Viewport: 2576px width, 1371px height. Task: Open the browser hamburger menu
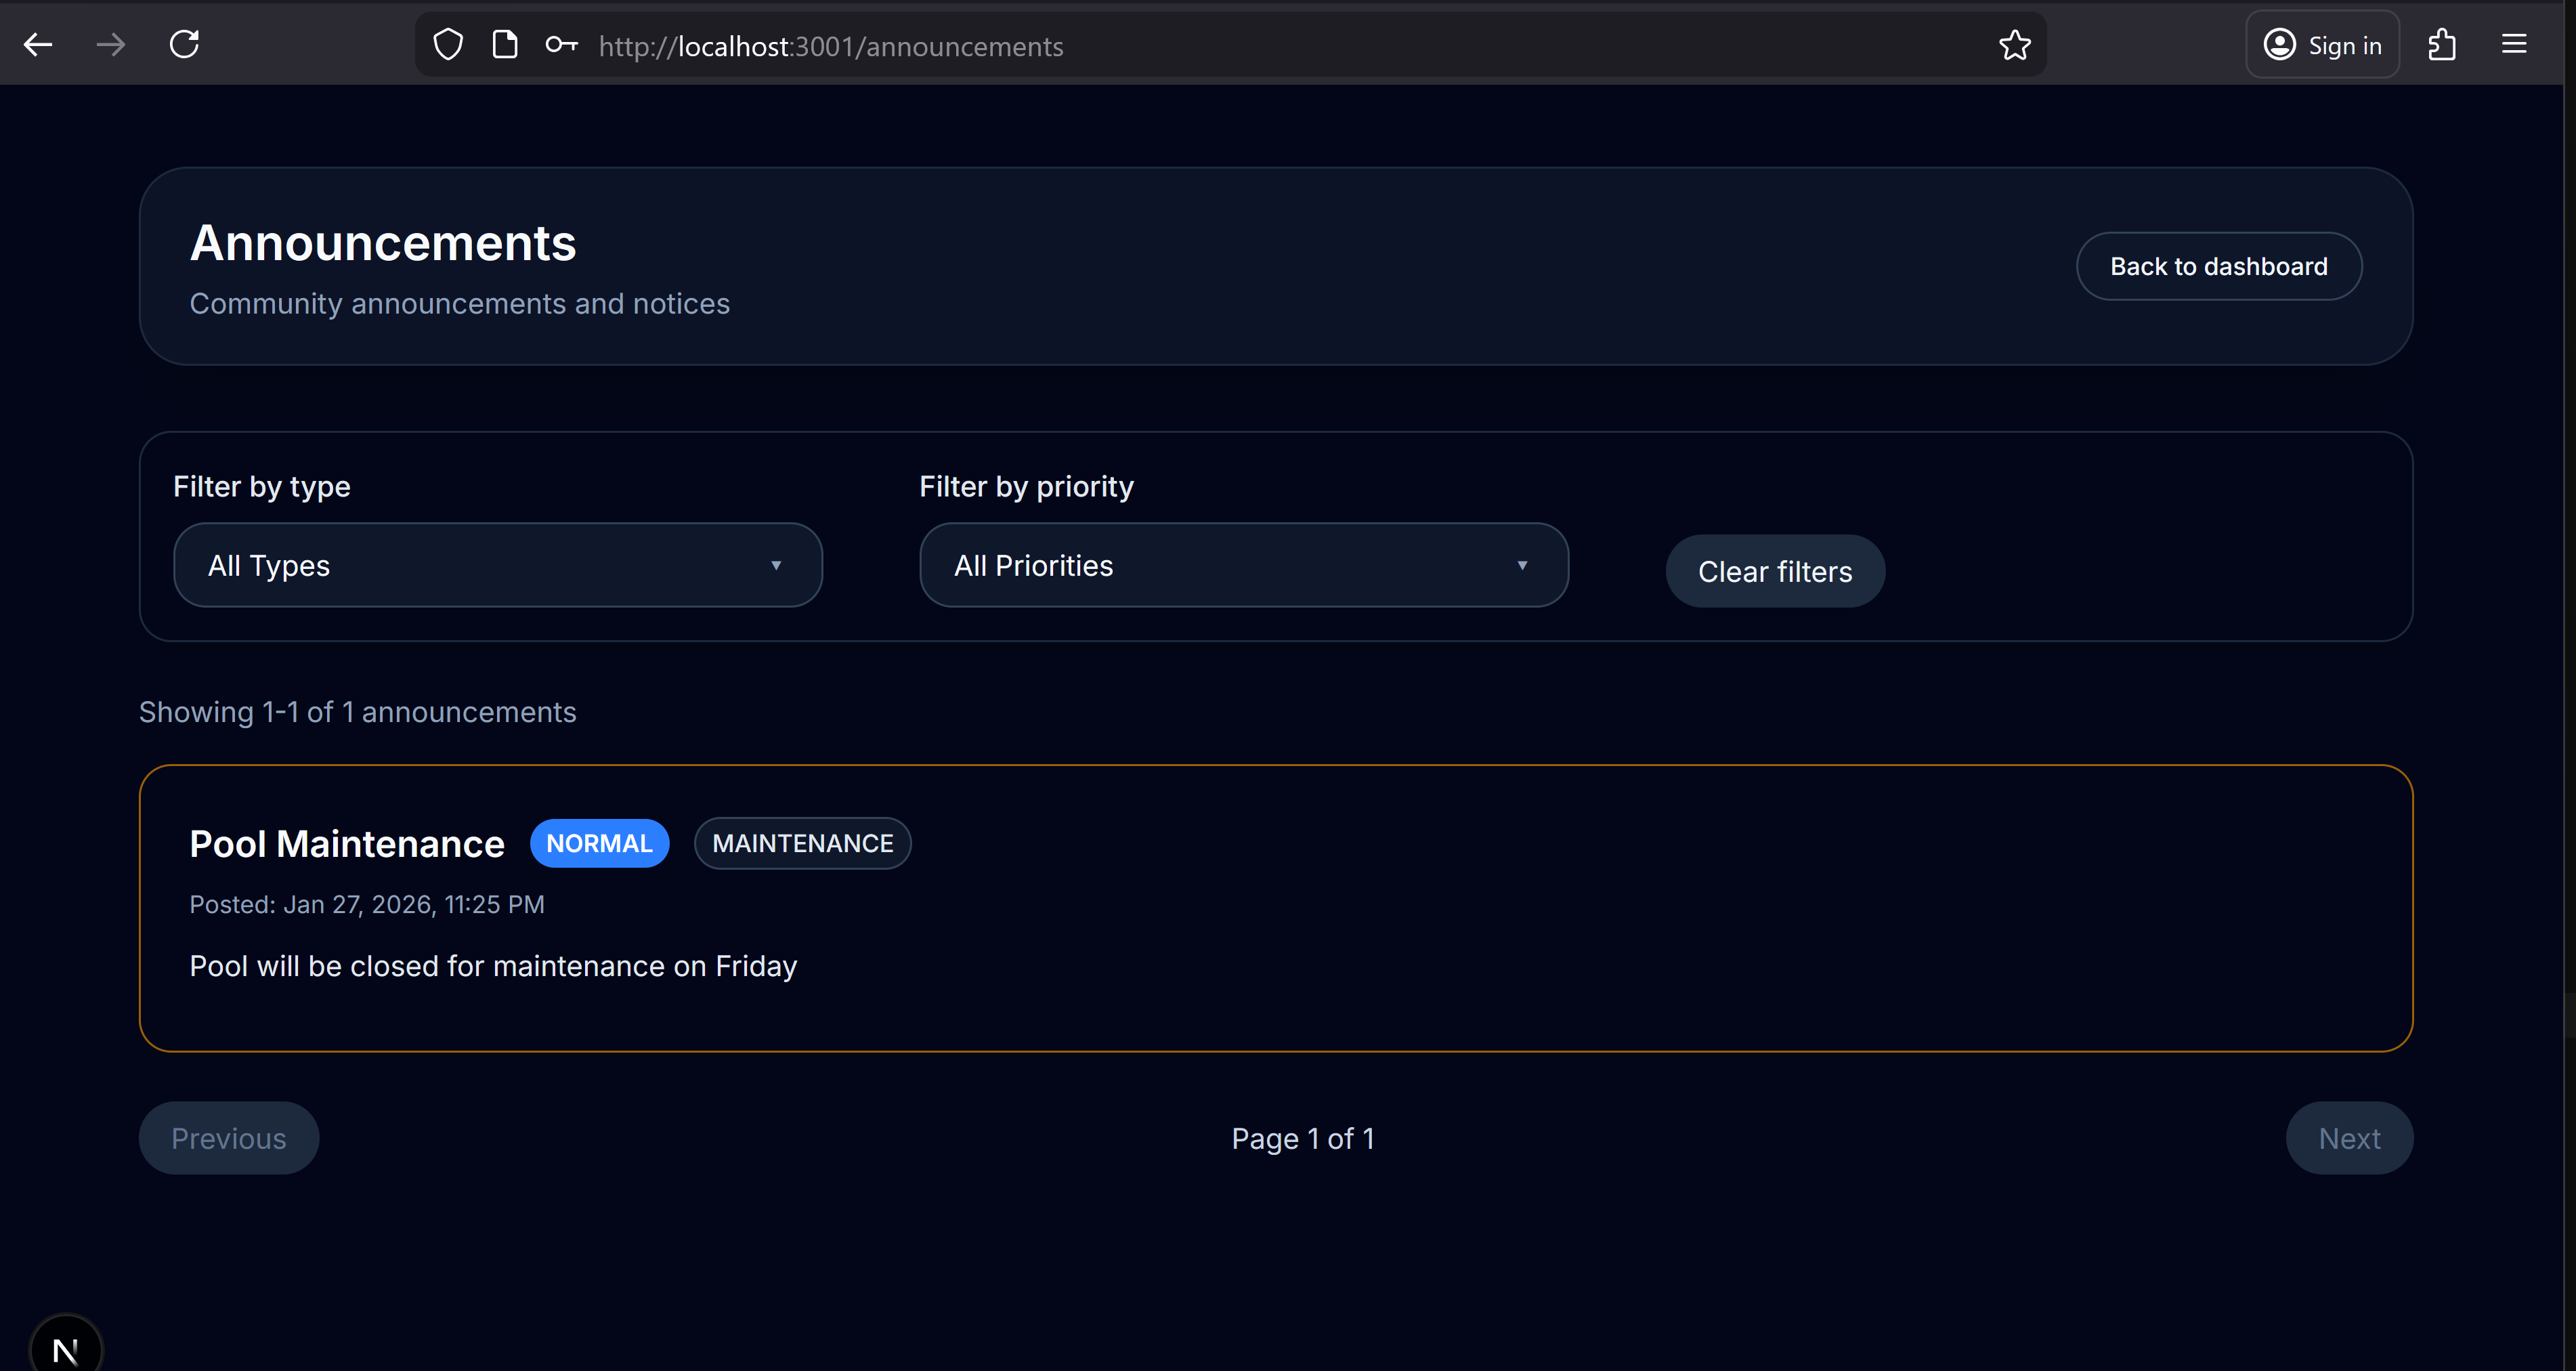[x=2514, y=44]
